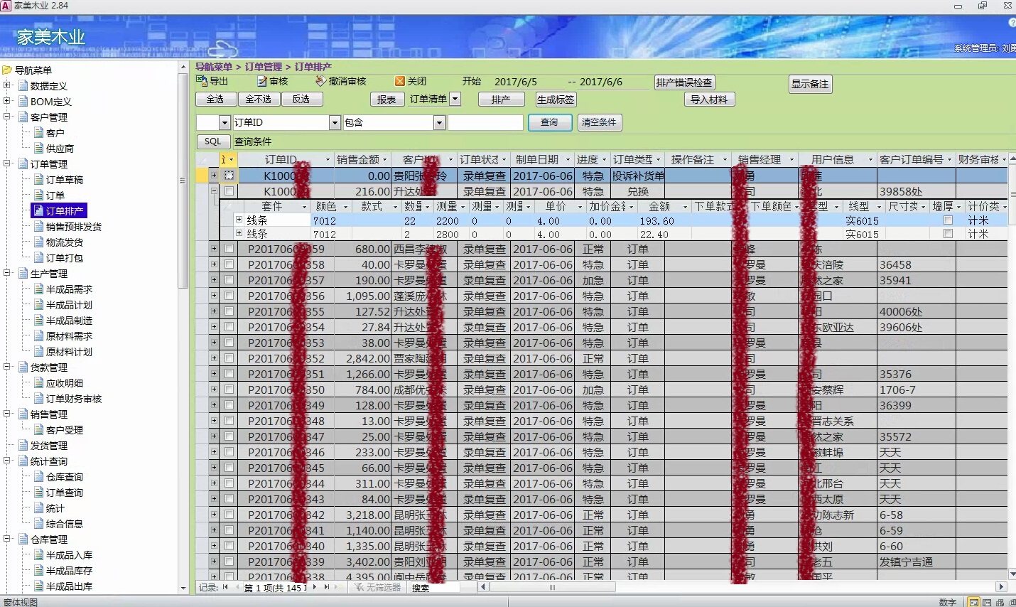Image resolution: width=1016 pixels, height=607 pixels.
Task: Open the 订单 tree item
Action: 55,195
